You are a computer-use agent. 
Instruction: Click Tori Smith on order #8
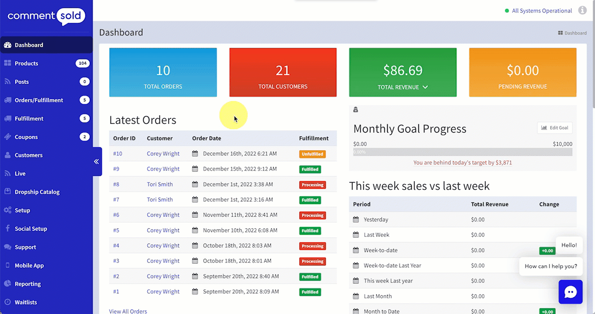tap(160, 184)
